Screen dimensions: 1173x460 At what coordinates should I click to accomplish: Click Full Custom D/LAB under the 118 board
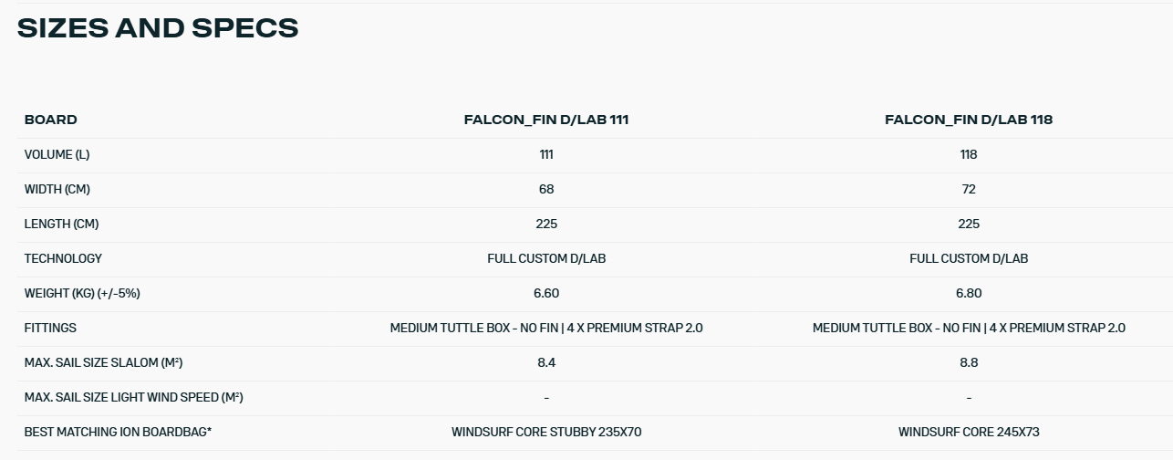coord(969,258)
